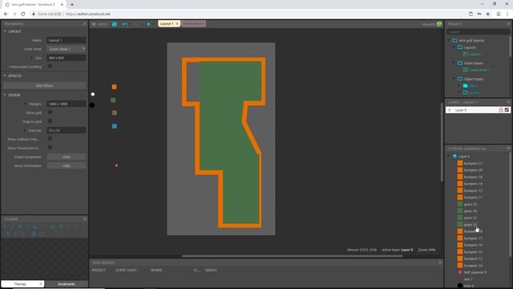Toggle Layer 0 visibility checkbox
513x289 pixels.
tap(507, 110)
